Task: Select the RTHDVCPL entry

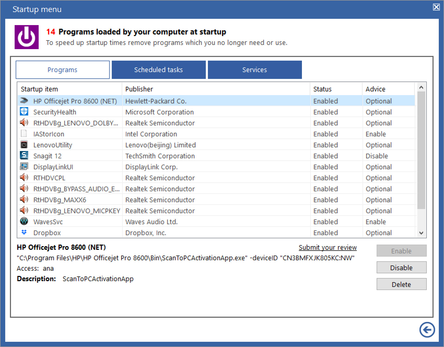Action: coord(49,178)
